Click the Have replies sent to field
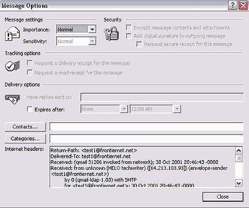Viewport: 249px width, 208px height. click(x=162, y=97)
